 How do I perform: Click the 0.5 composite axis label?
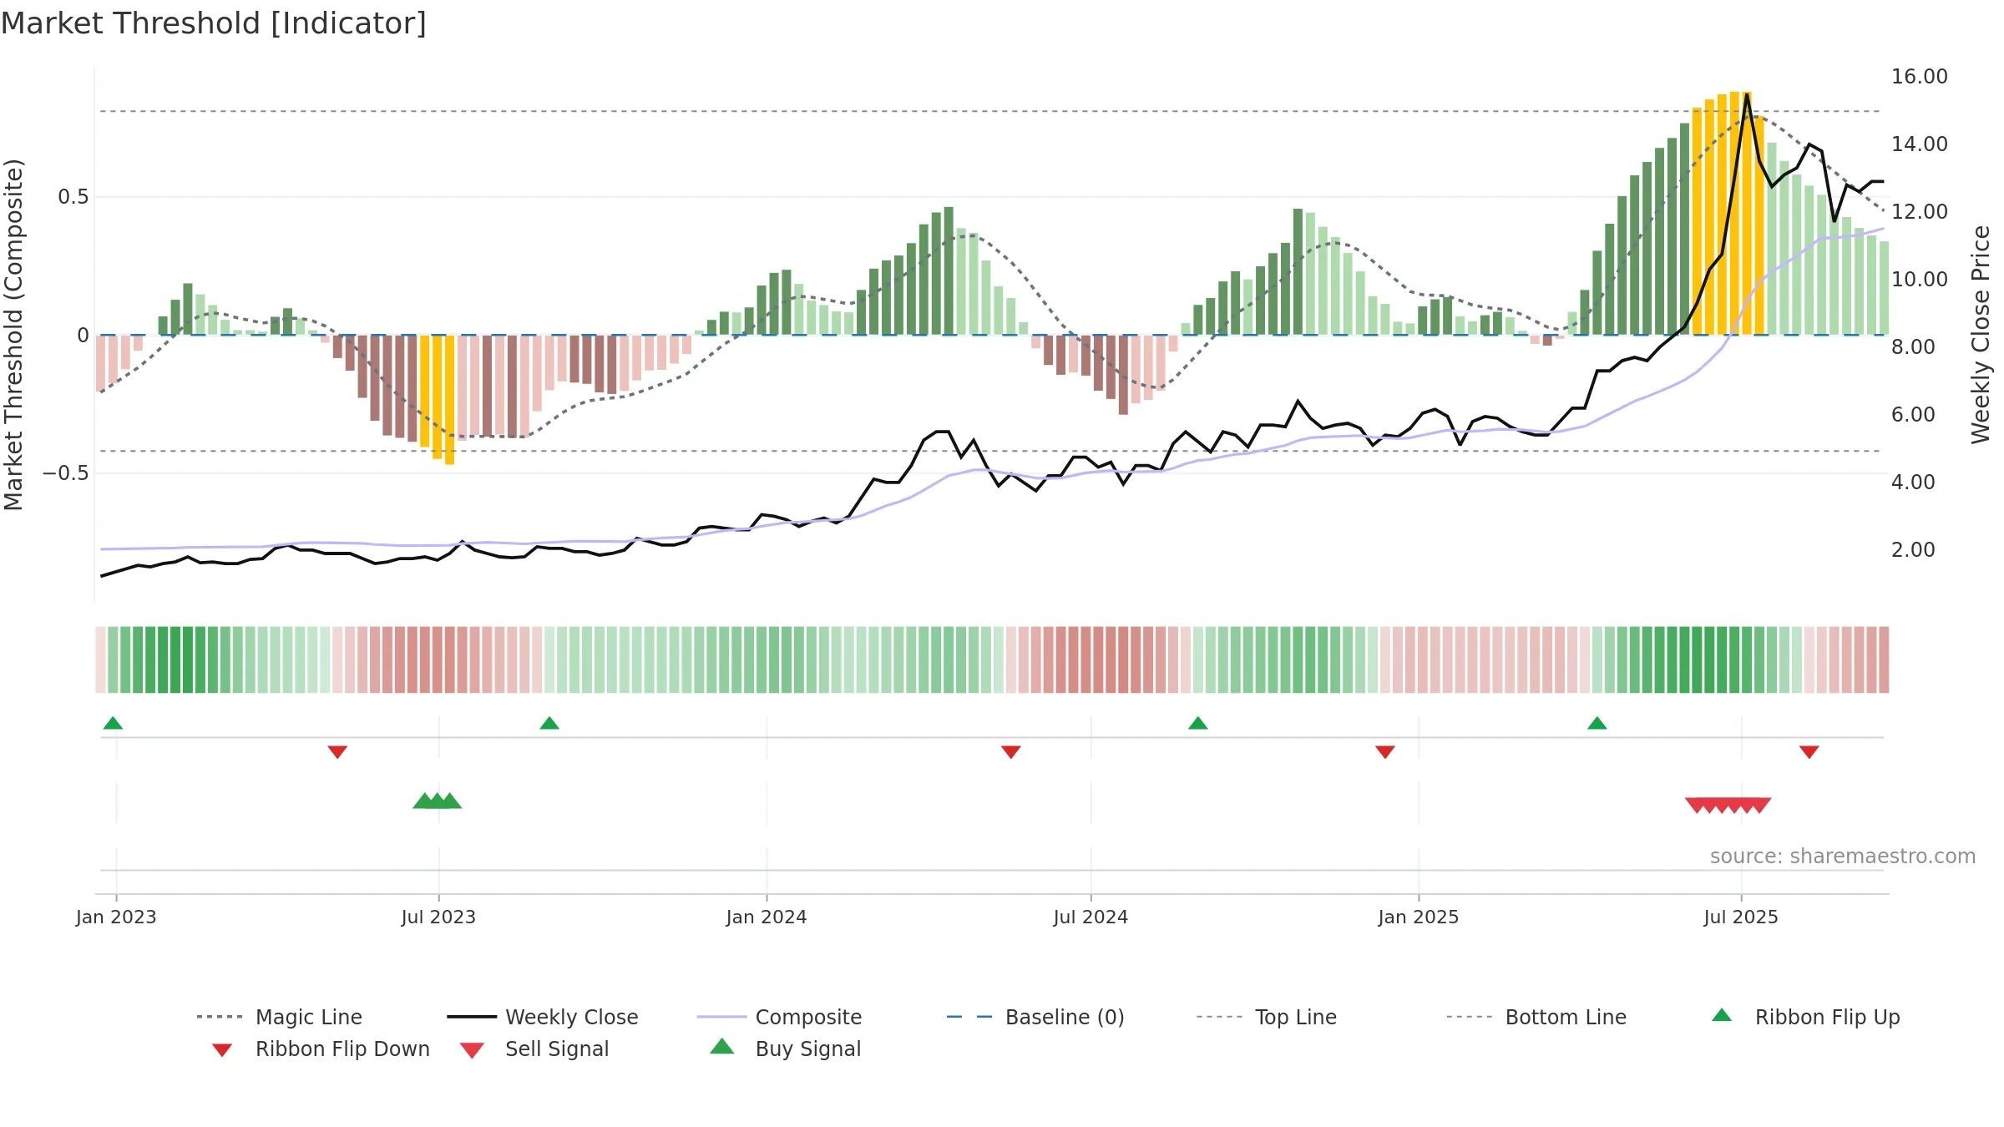[x=73, y=197]
